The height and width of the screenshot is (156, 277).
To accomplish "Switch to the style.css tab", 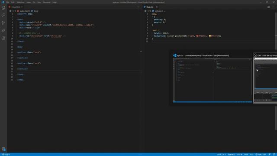I will [x=151, y=7].
